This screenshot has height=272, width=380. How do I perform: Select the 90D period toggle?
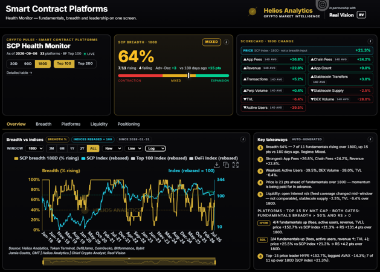[28, 63]
